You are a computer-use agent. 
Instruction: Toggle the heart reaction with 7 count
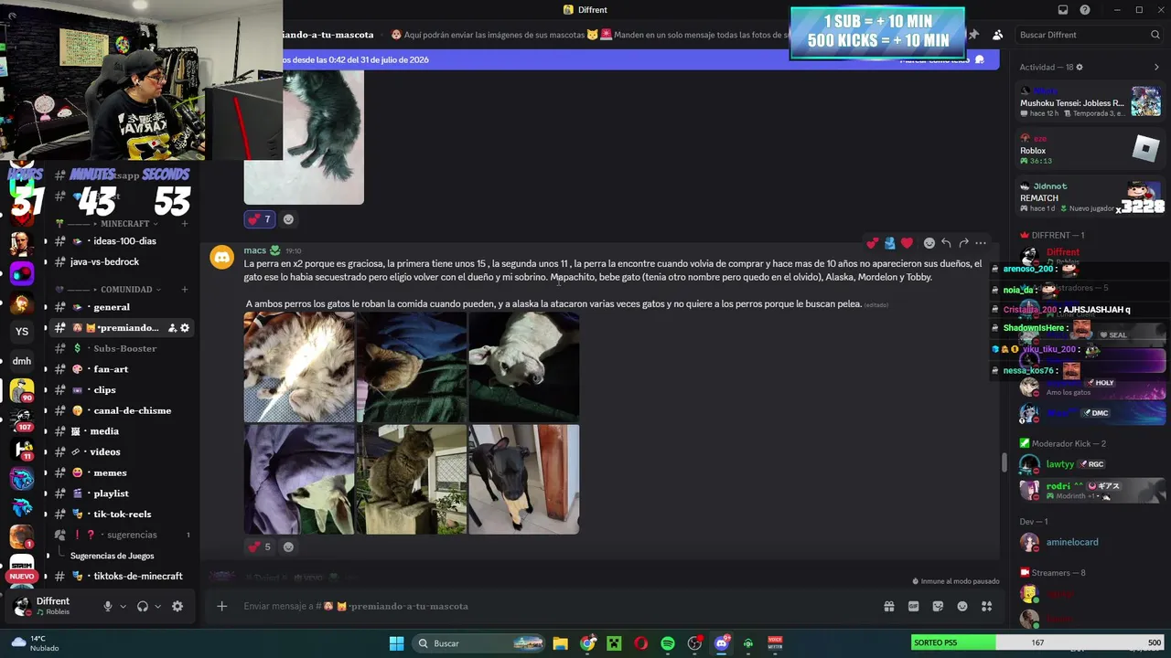pyautogui.click(x=260, y=219)
